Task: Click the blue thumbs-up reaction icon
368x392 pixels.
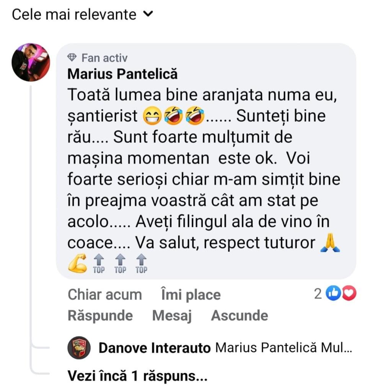Action: pos(334,294)
